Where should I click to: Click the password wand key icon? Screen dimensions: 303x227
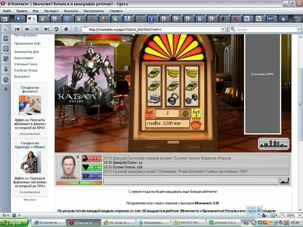click(x=76, y=29)
